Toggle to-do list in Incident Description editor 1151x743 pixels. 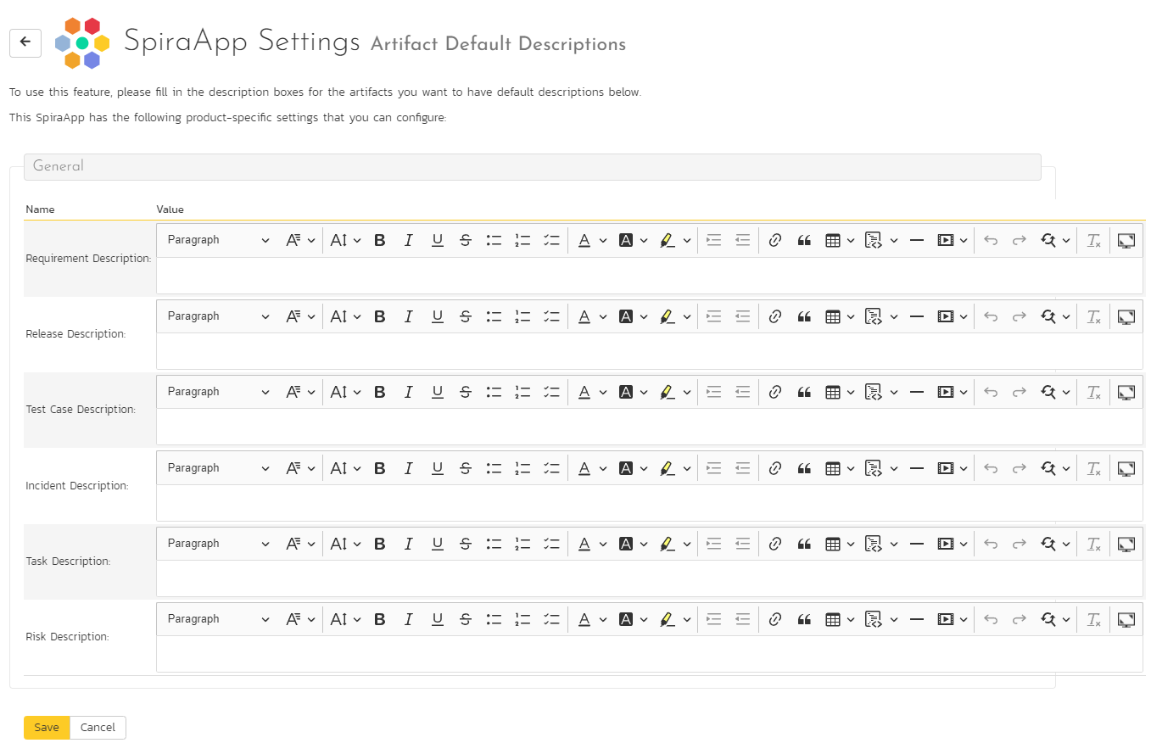552,468
